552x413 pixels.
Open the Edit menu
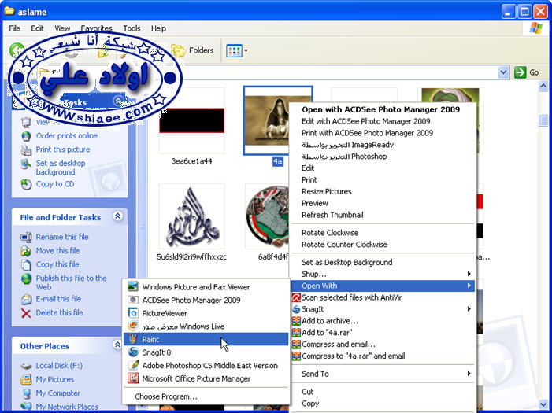click(37, 28)
